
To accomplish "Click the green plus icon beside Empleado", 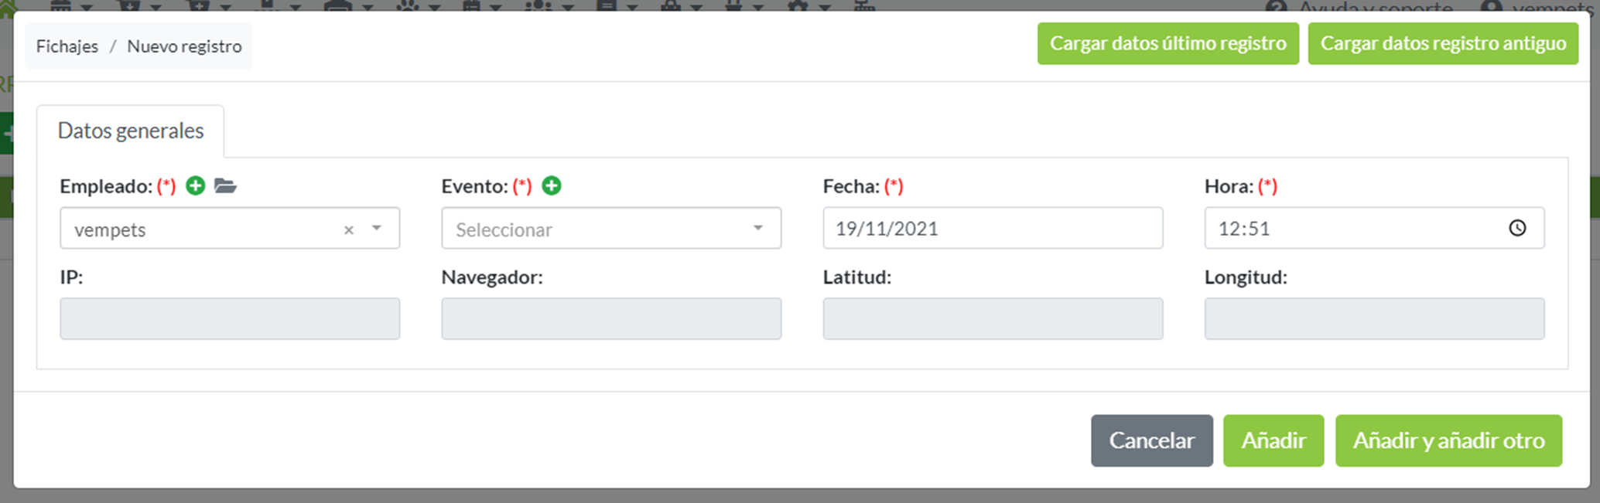I will (x=195, y=185).
